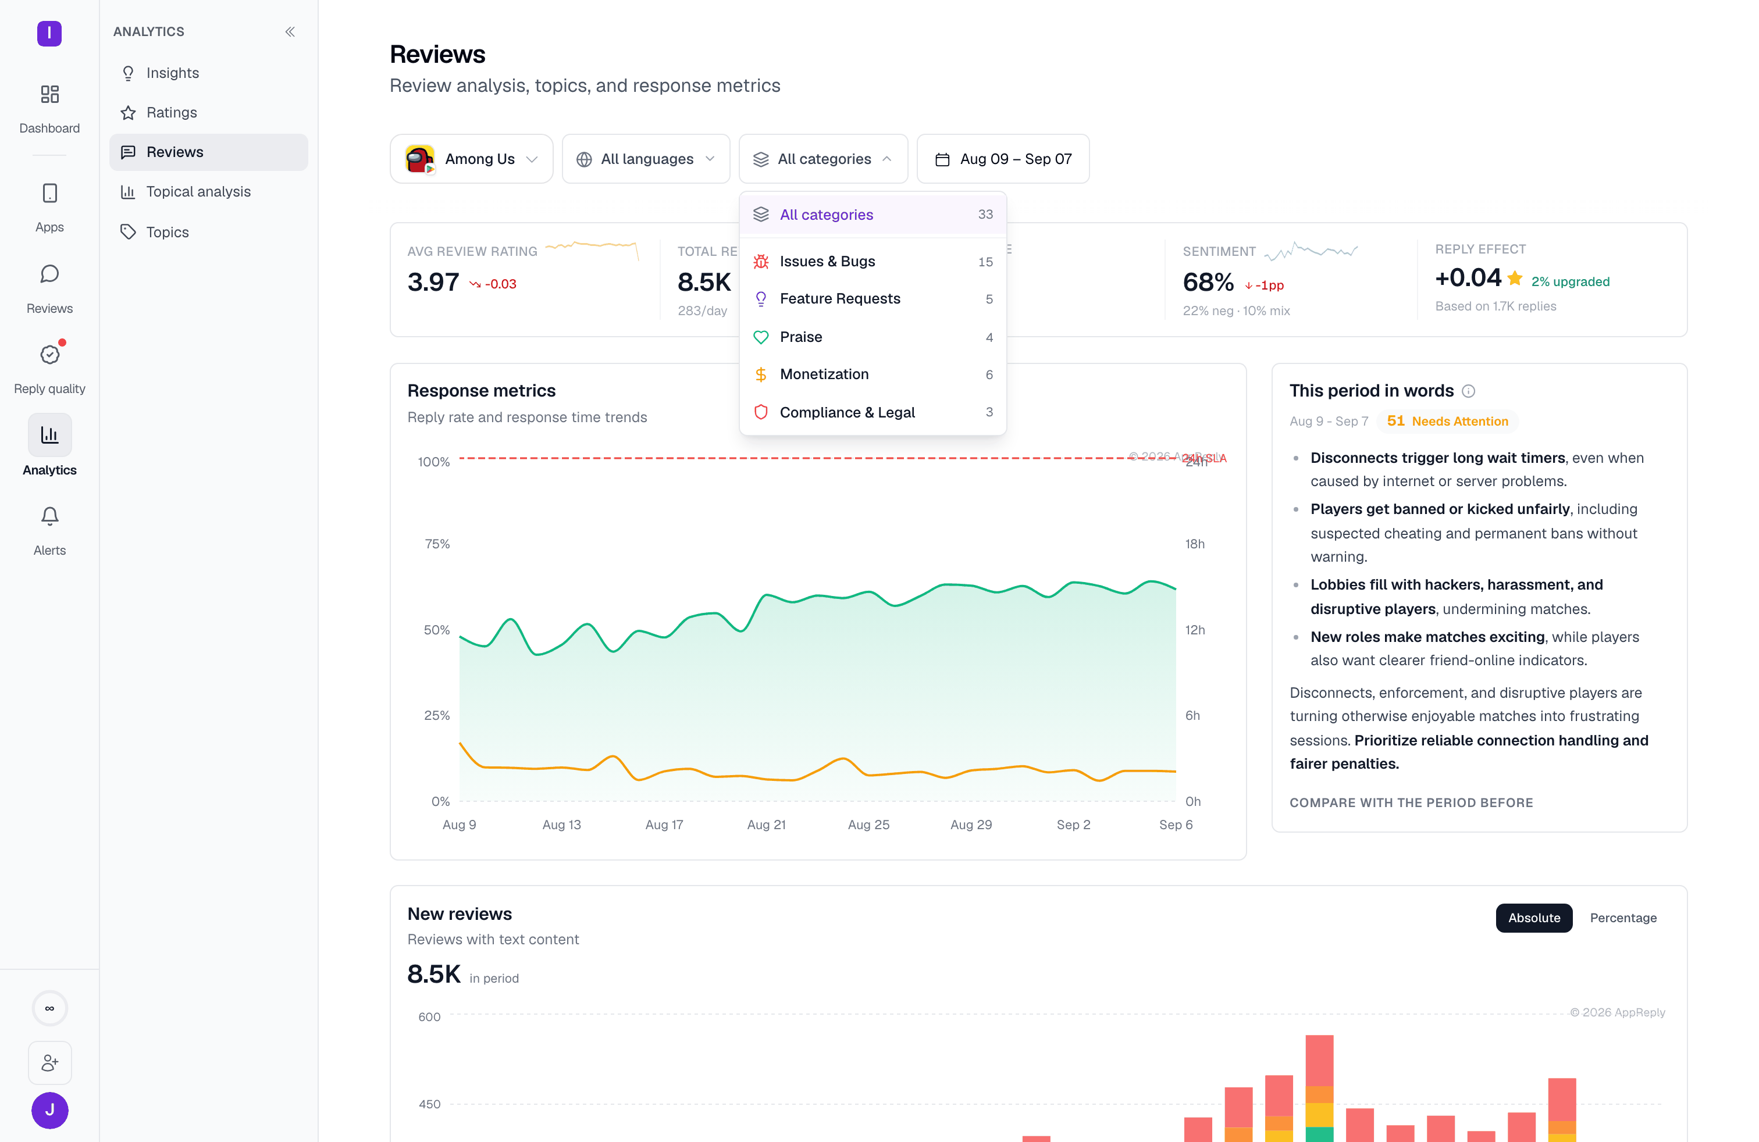Click the purple AppReply logo icon
This screenshot has height=1142, width=1759.
tap(49, 33)
